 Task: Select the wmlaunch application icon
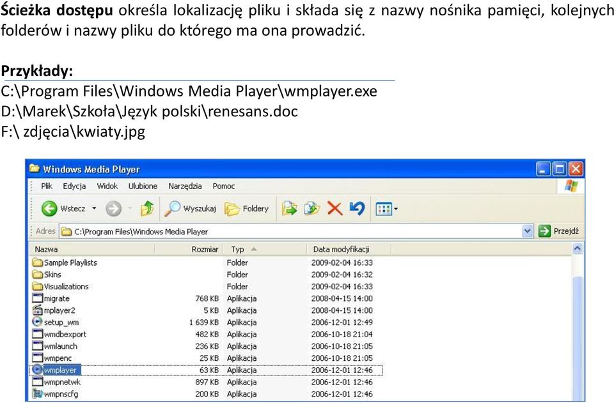click(x=37, y=346)
